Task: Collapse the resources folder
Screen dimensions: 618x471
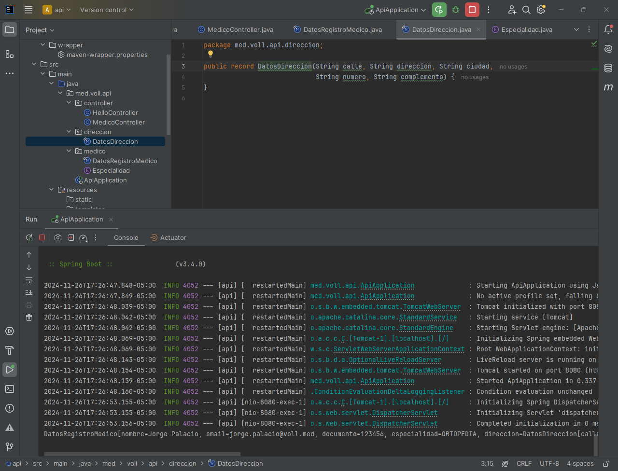Action: click(x=52, y=190)
